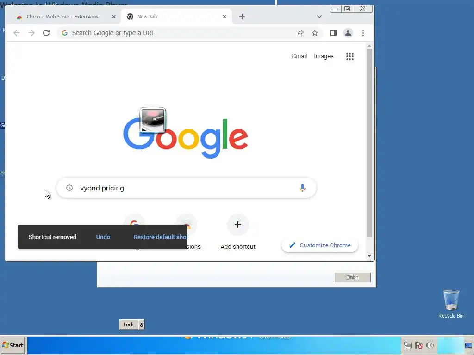
Task: Click Undo in the Shortcut removed notification
Action: pos(103,237)
